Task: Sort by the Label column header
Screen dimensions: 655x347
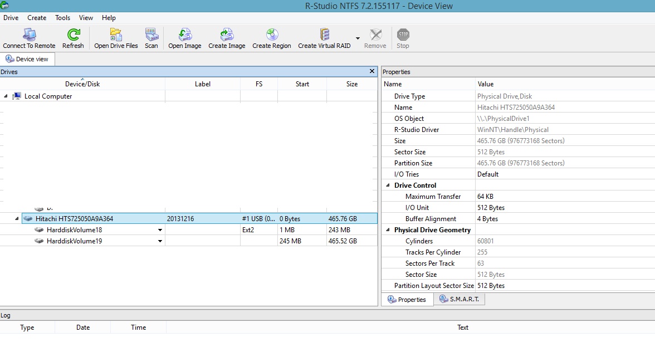Action: coord(203,84)
